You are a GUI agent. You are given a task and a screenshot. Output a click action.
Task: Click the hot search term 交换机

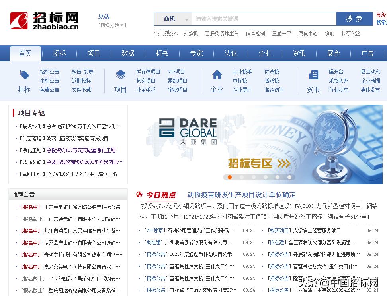(190, 33)
